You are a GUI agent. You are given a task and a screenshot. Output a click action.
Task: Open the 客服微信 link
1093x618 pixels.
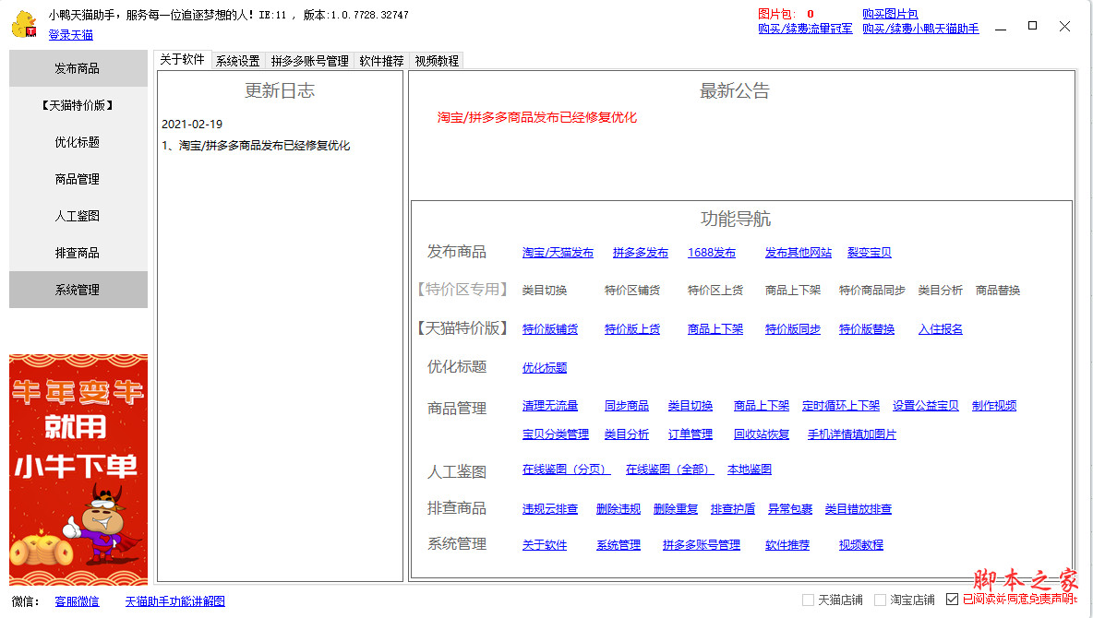point(77,601)
